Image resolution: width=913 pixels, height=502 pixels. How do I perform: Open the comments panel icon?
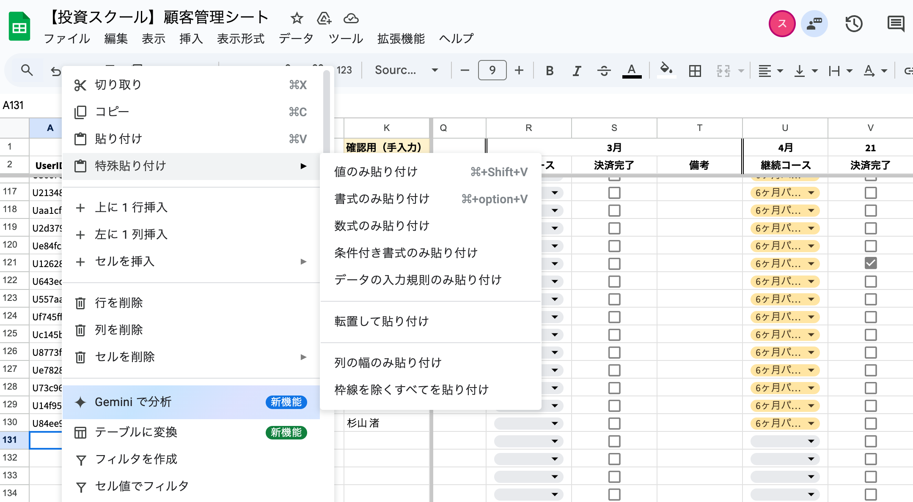click(895, 24)
